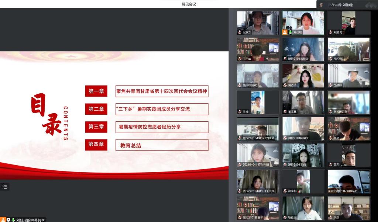Click the muted mic icon beside 王宝林
Viewport: 378px width, 222px height.
(x=285, y=111)
